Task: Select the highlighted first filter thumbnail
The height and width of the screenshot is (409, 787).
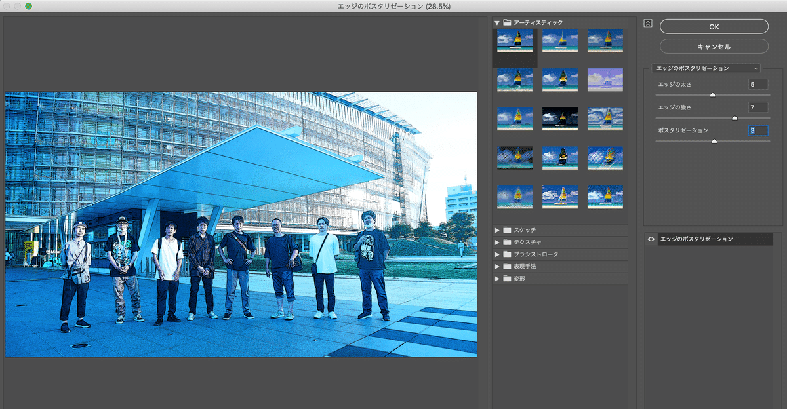Action: click(x=515, y=41)
